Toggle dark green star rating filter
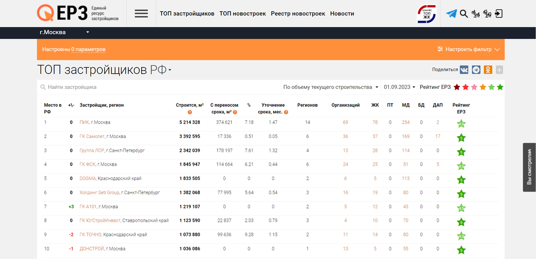The image size is (536, 259). 500,87
